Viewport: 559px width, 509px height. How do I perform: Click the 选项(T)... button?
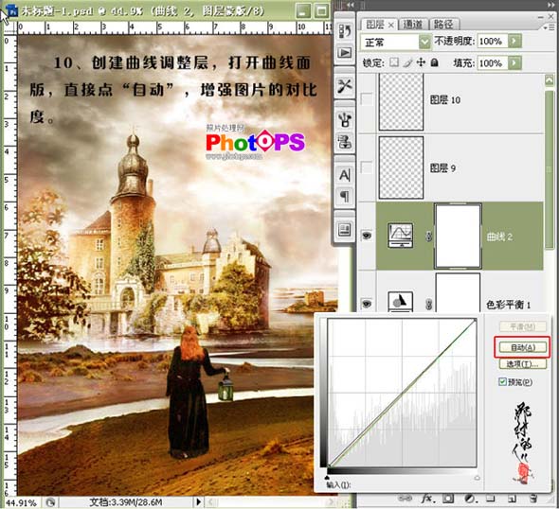pos(523,364)
